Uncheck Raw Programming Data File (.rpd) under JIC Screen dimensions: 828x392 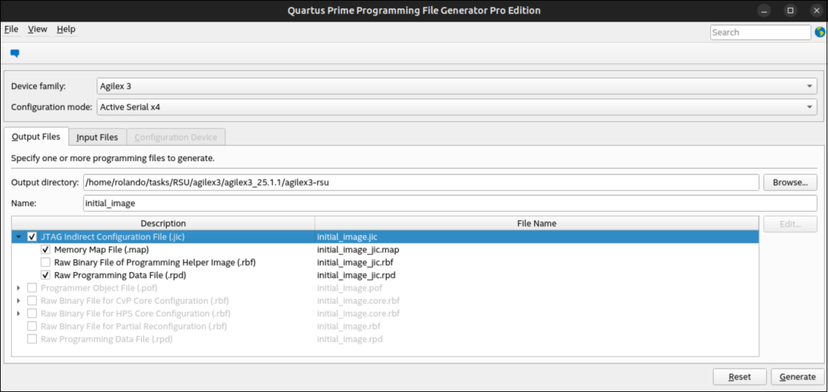coord(46,275)
